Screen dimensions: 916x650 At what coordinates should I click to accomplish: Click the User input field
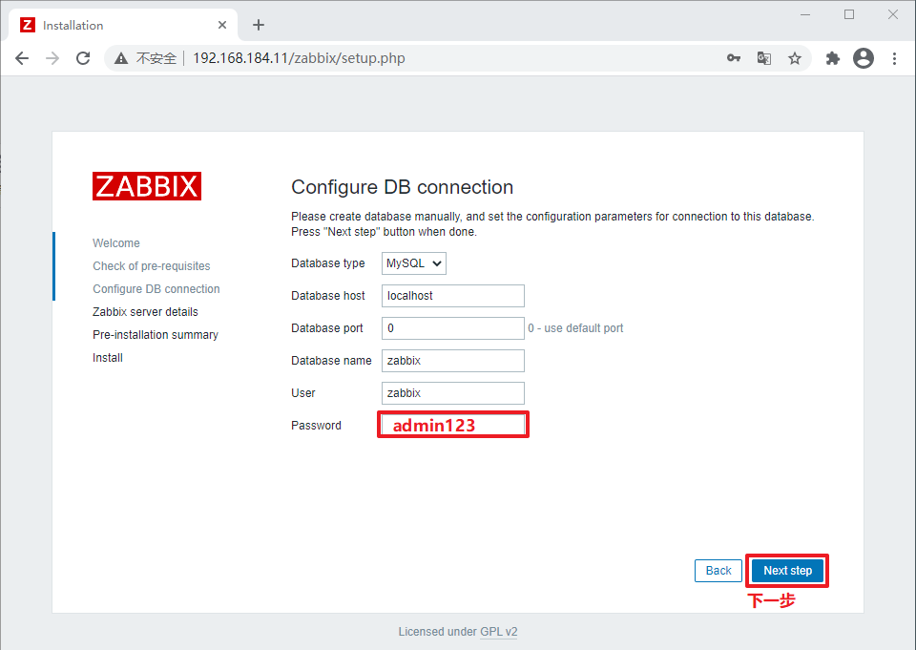[x=452, y=393]
